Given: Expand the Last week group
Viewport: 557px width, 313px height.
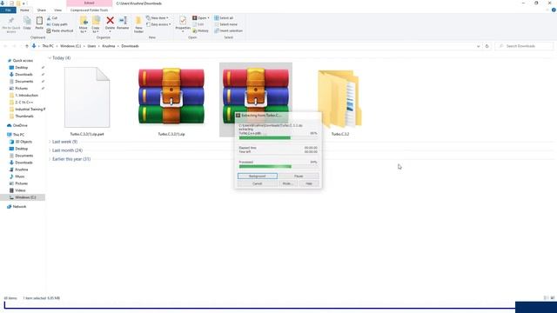Looking at the screenshot, I should (x=50, y=142).
